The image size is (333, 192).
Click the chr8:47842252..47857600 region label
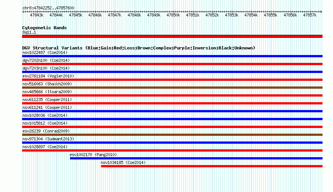[x=48, y=8]
